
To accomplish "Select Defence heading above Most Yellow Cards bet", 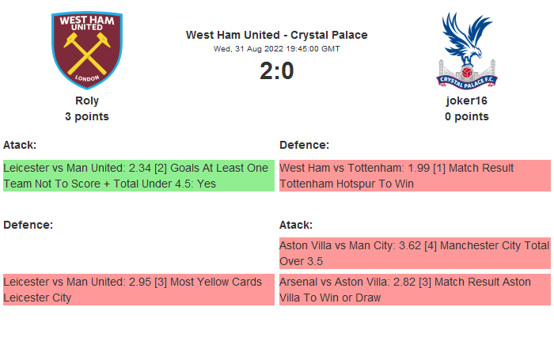I will [x=28, y=225].
